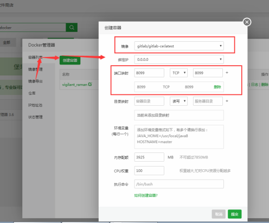Screen dimensions: 269x223
Task: Select image export in Docker manager sidebar
Action: 35,81
